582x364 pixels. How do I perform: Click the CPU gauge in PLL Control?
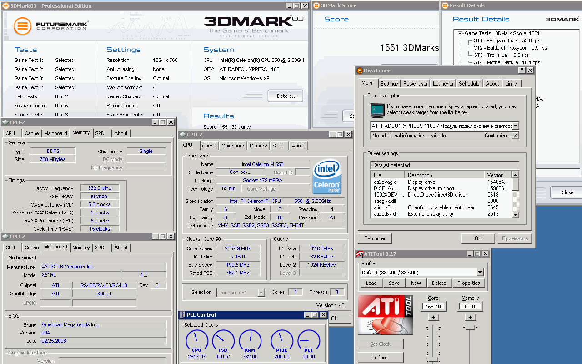[x=196, y=341]
